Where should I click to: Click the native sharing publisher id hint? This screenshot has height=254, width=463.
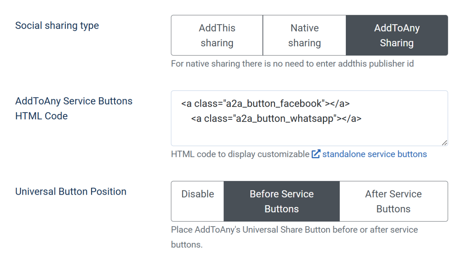pyautogui.click(x=292, y=64)
